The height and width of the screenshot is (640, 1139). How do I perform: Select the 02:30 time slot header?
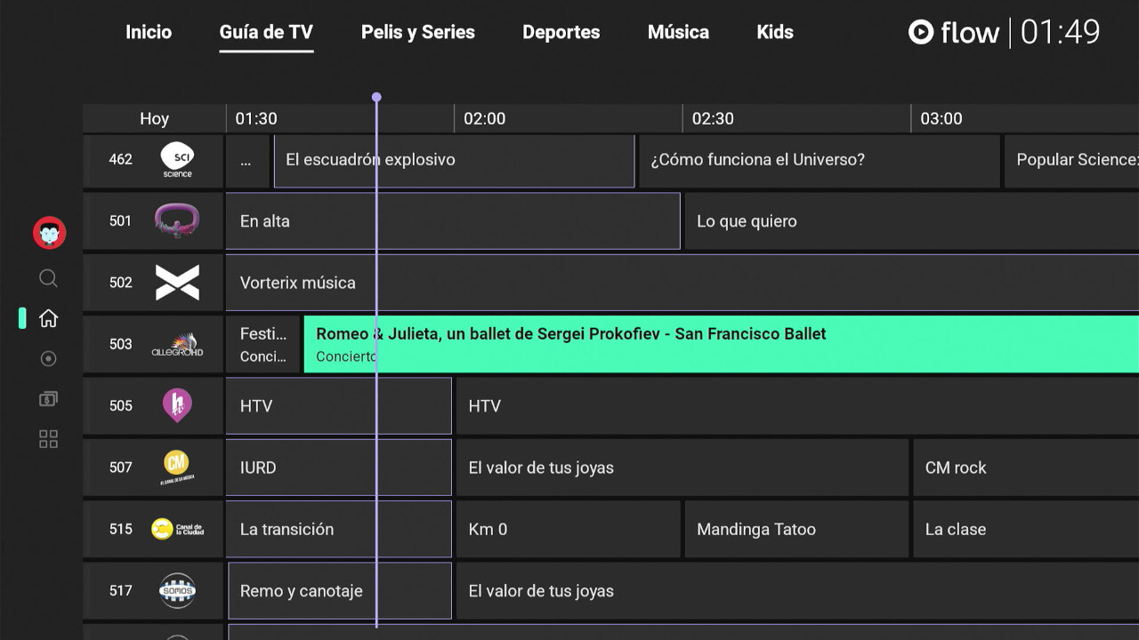[x=713, y=119]
